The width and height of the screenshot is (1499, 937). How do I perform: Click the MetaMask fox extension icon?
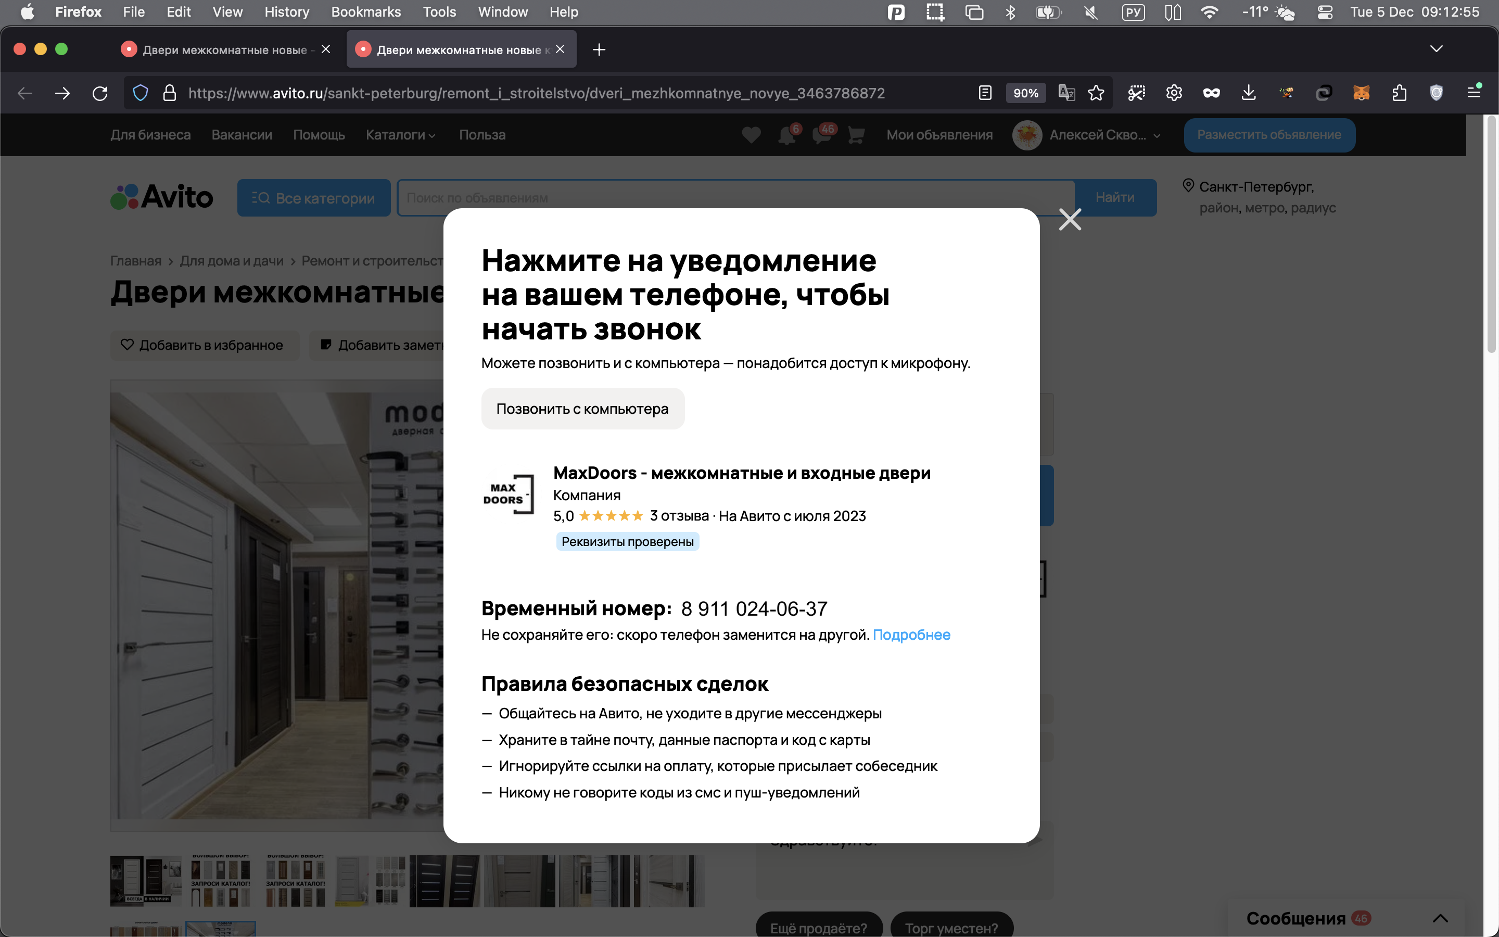coord(1361,94)
